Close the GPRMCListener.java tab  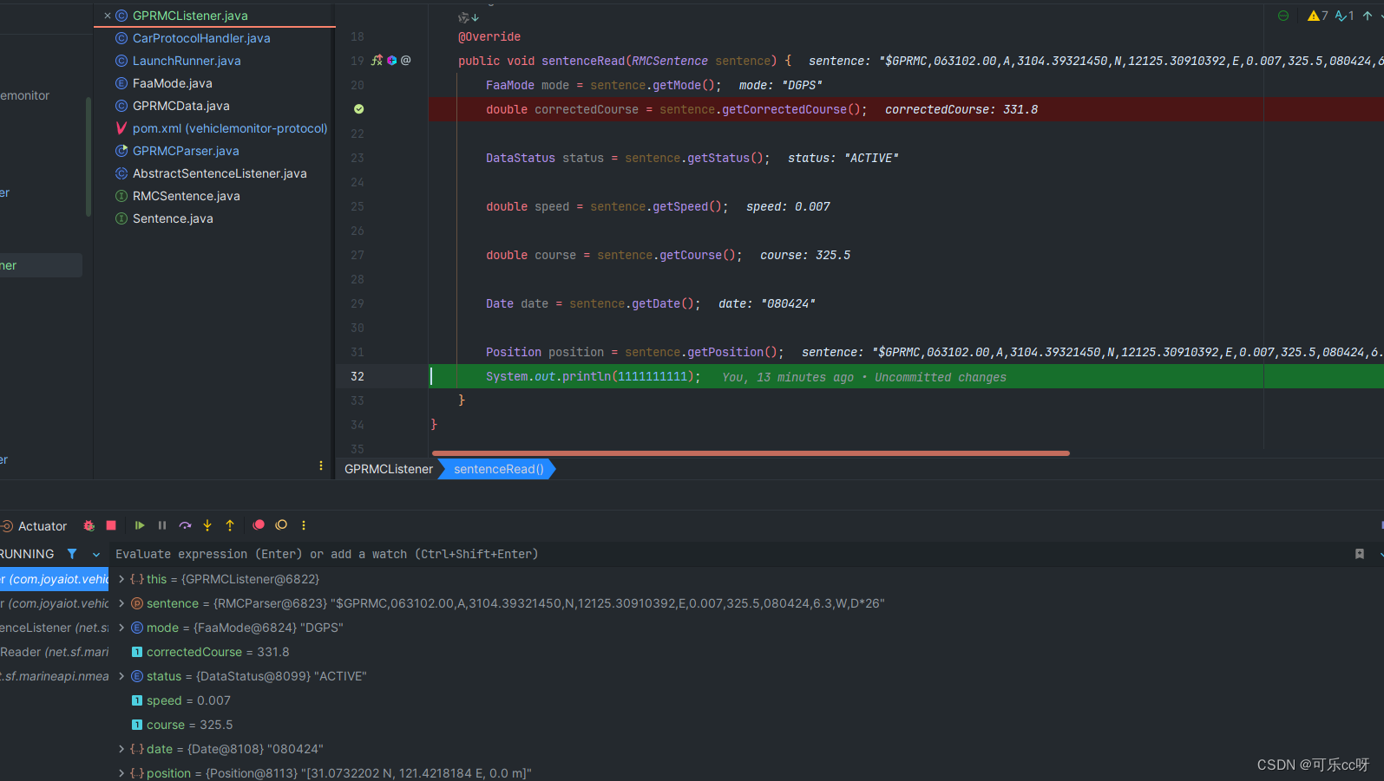point(108,16)
